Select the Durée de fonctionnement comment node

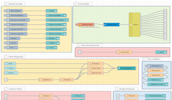90,45
